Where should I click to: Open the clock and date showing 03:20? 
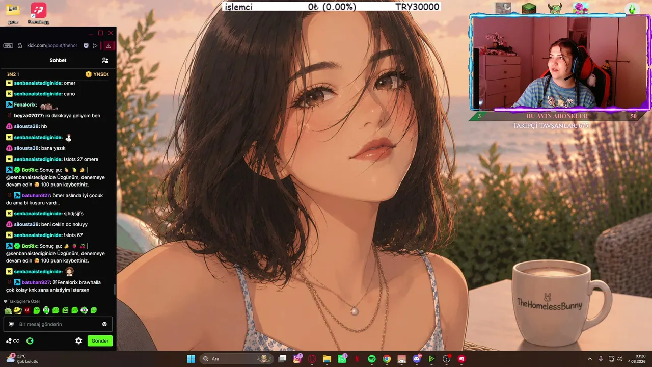tap(637, 359)
